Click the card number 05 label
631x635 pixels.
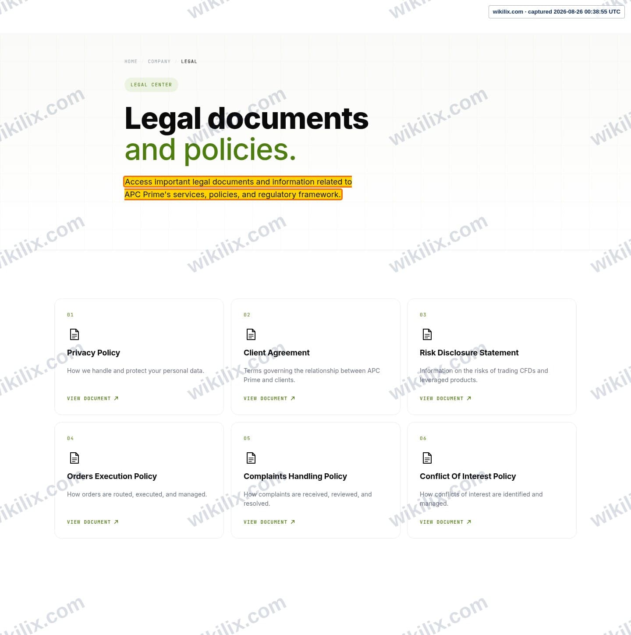(247, 438)
